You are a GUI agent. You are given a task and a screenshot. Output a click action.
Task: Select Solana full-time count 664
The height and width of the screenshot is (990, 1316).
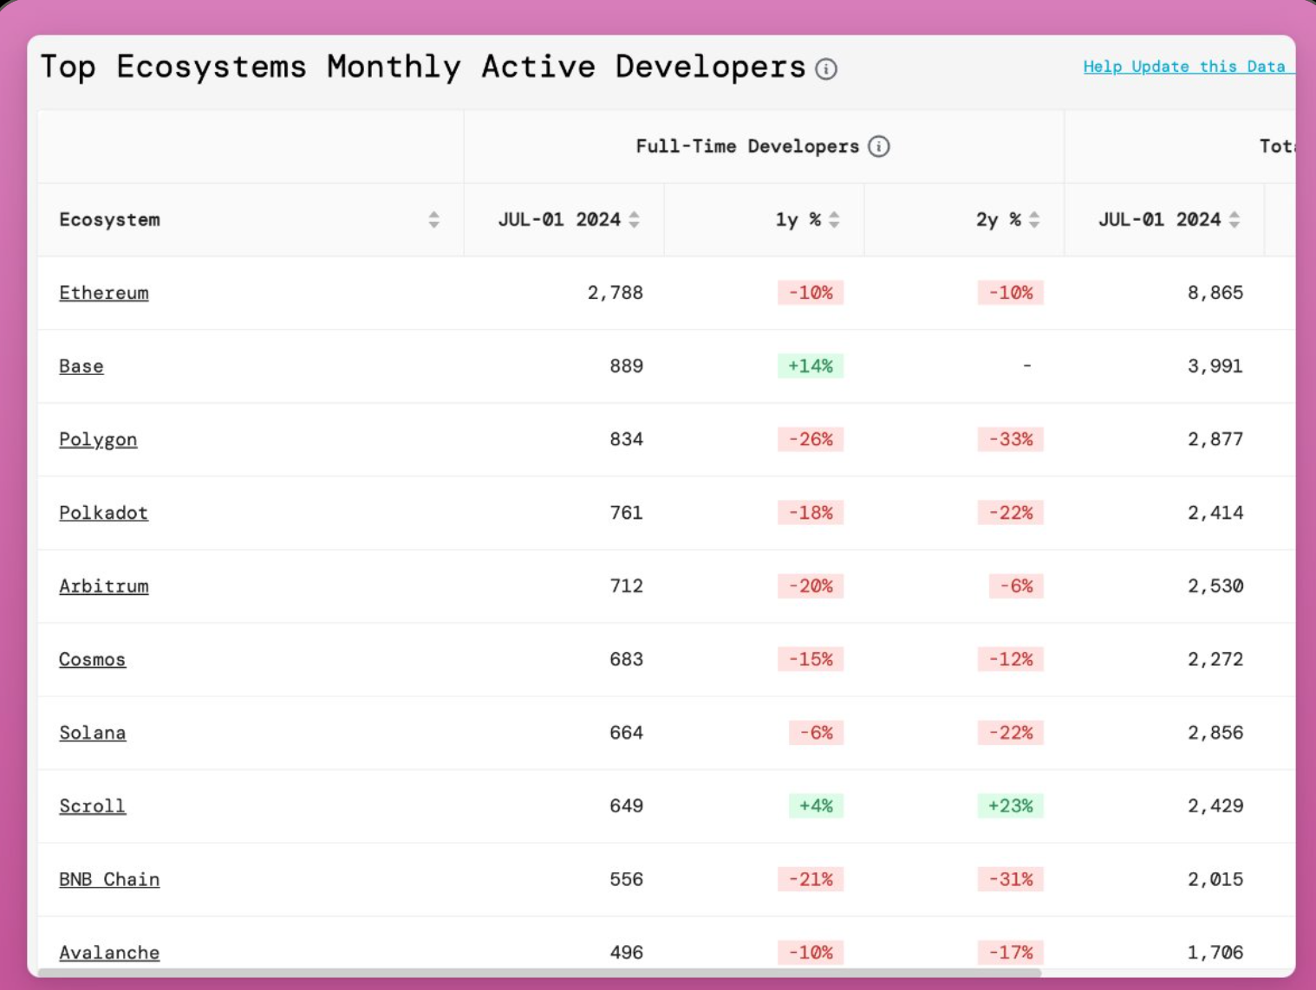(x=627, y=733)
